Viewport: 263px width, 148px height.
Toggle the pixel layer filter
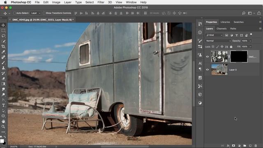click(x=226, y=35)
